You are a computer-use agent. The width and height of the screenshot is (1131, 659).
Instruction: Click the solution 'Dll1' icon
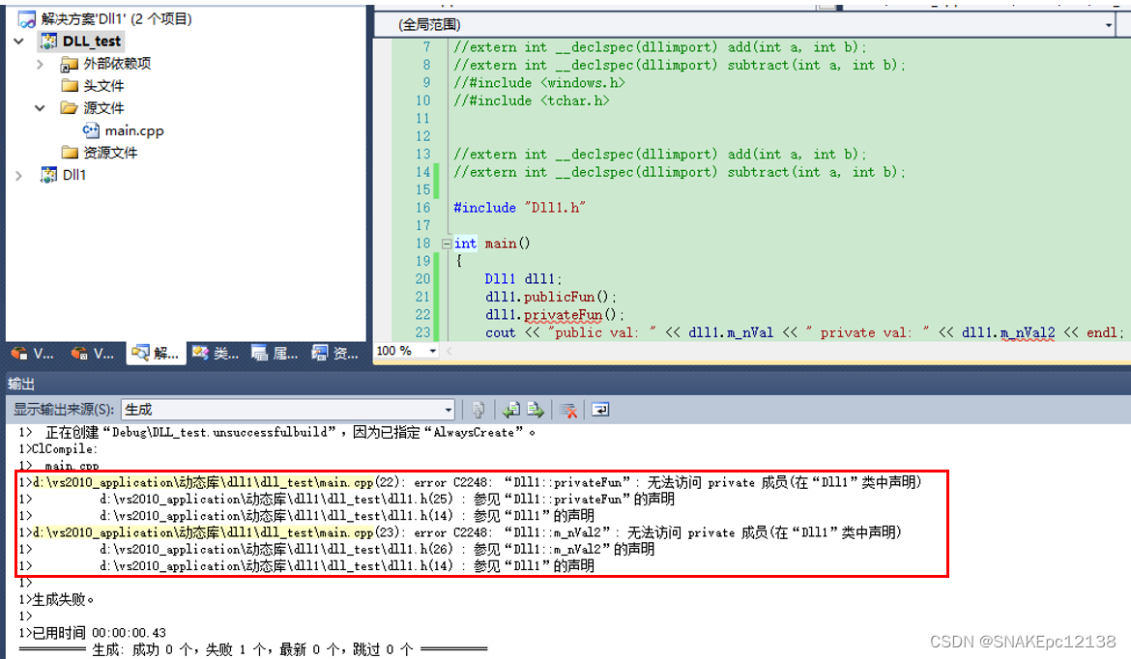pos(27,18)
